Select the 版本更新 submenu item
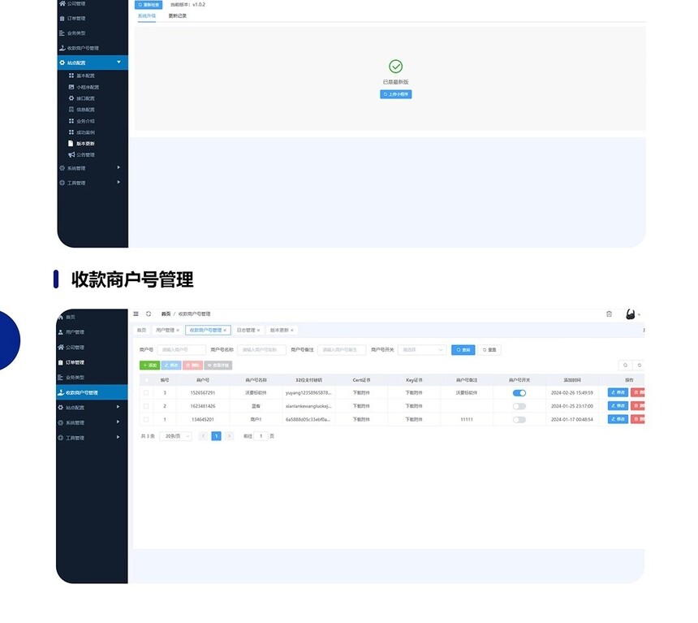 pos(81,144)
